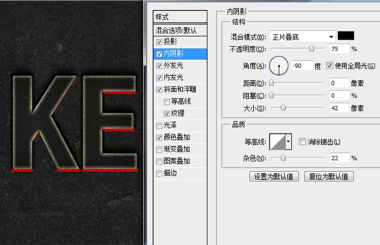Image resolution: width=380 pixels, height=245 pixels.
Task: Click the black shadow color swatch
Action: click(x=346, y=35)
